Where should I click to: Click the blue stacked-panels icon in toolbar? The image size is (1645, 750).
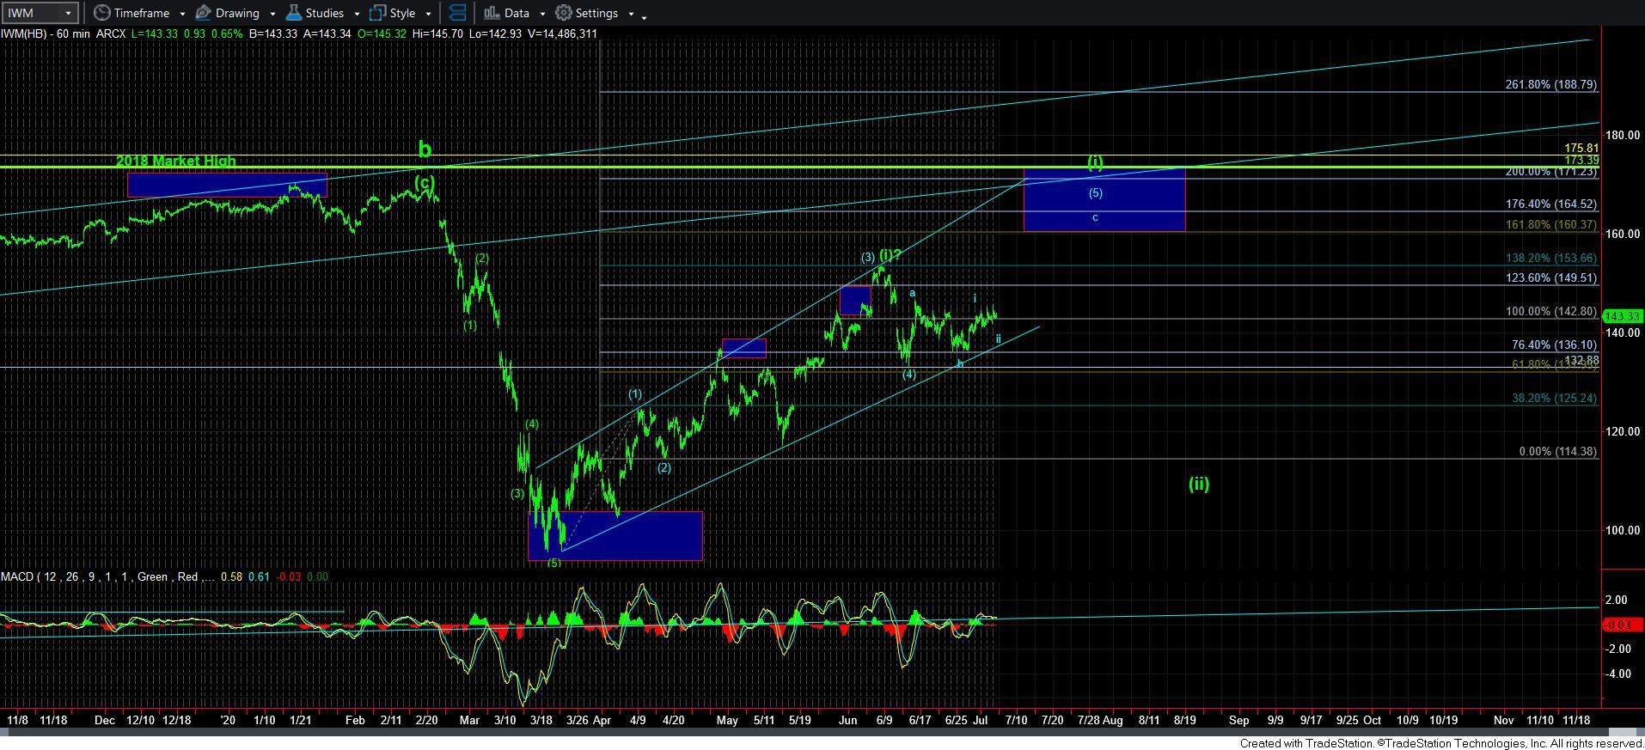coord(457,13)
